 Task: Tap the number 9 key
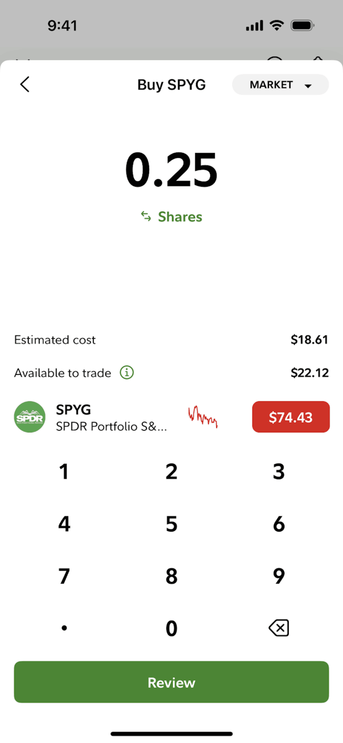click(279, 575)
